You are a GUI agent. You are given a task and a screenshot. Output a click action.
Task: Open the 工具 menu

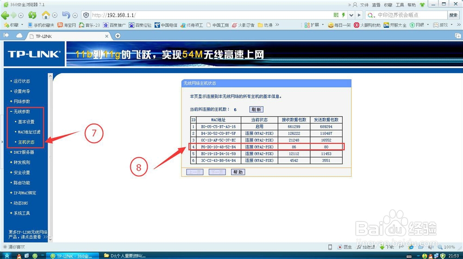(x=400, y=5)
